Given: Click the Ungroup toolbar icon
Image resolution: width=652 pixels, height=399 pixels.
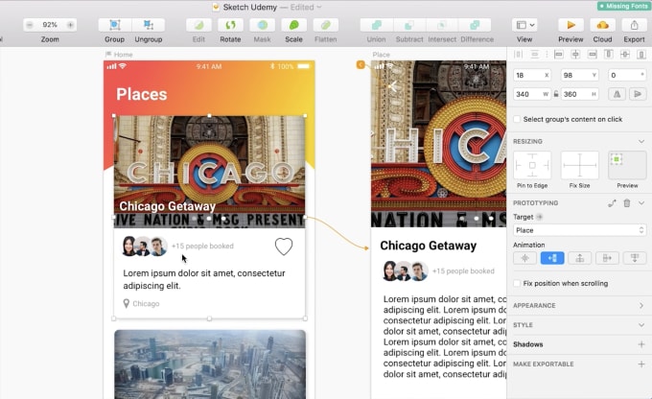Looking at the screenshot, I should (x=149, y=25).
